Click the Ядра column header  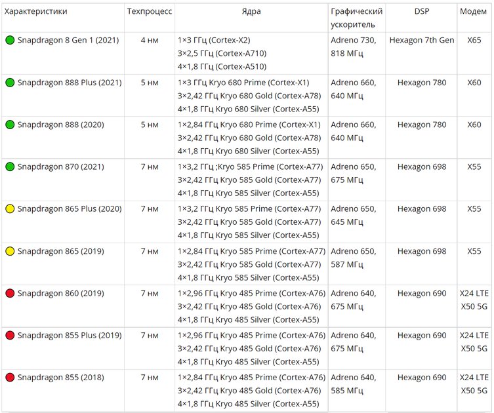click(x=251, y=12)
